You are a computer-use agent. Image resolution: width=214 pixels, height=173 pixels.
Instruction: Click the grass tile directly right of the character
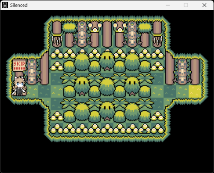32,91
